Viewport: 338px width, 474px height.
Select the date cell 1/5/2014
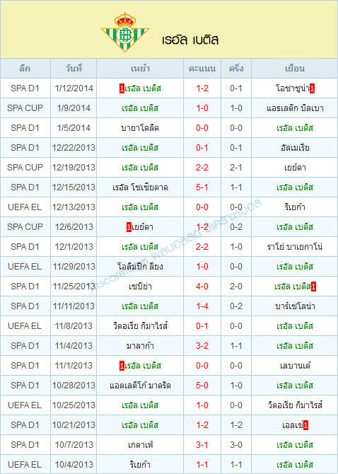(x=74, y=128)
